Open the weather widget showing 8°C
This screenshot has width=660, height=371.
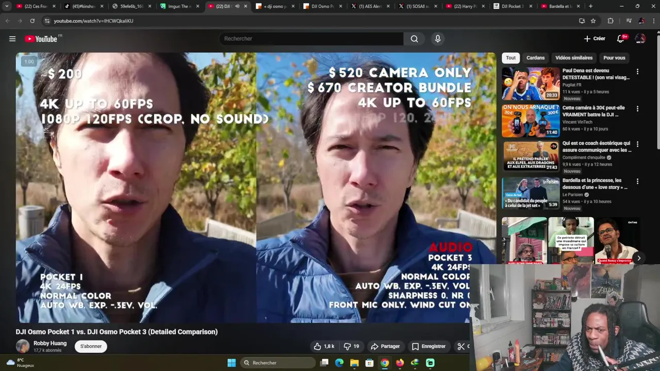(20, 363)
